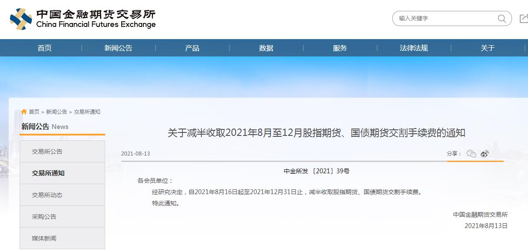This screenshot has width=528, height=251.
Task: Click the signed date 2021年8月13日
Action: [x=486, y=226]
